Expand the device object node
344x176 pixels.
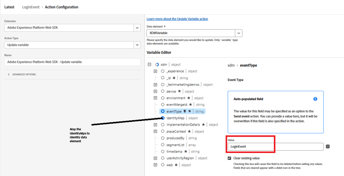pyautogui.click(x=155, y=91)
